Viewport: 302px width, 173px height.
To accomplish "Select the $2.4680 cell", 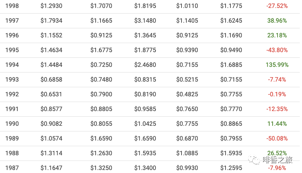I will [x=145, y=65].
